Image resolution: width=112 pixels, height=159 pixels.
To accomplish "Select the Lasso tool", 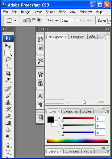I will click(8, 60).
